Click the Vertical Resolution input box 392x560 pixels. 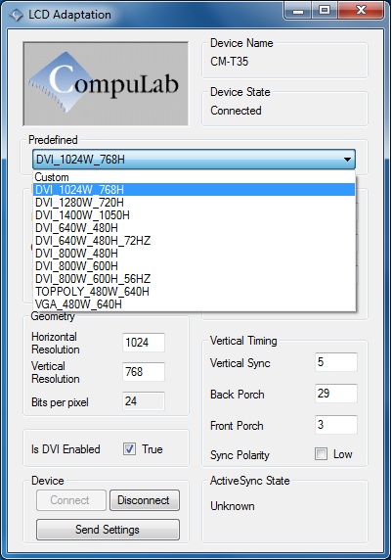click(144, 372)
